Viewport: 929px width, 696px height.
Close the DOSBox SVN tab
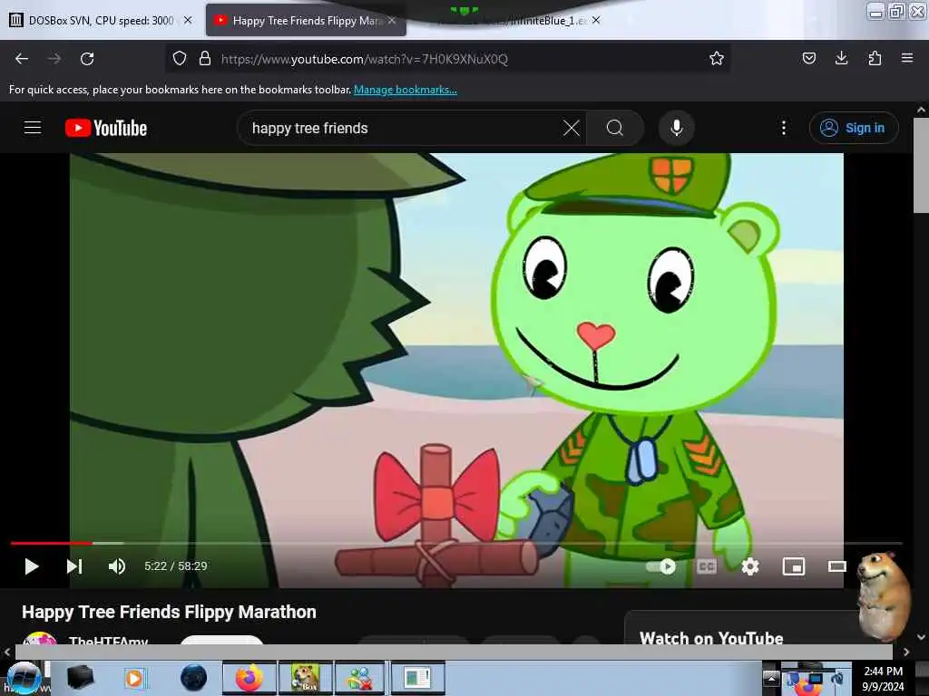(x=188, y=20)
